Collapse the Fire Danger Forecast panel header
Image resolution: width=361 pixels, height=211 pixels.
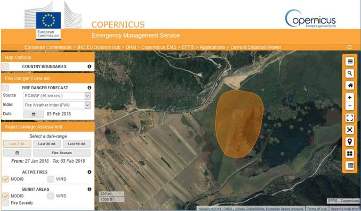pyautogui.click(x=48, y=78)
